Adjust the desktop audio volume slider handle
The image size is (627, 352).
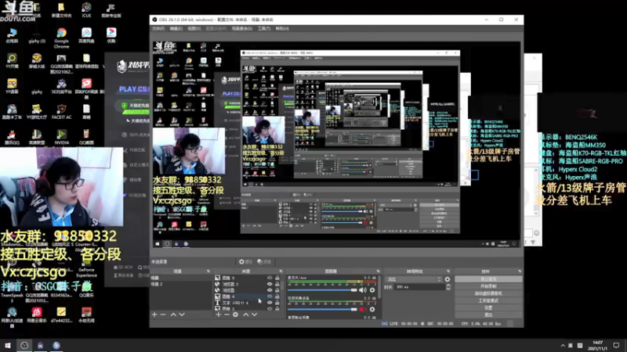[x=354, y=309]
